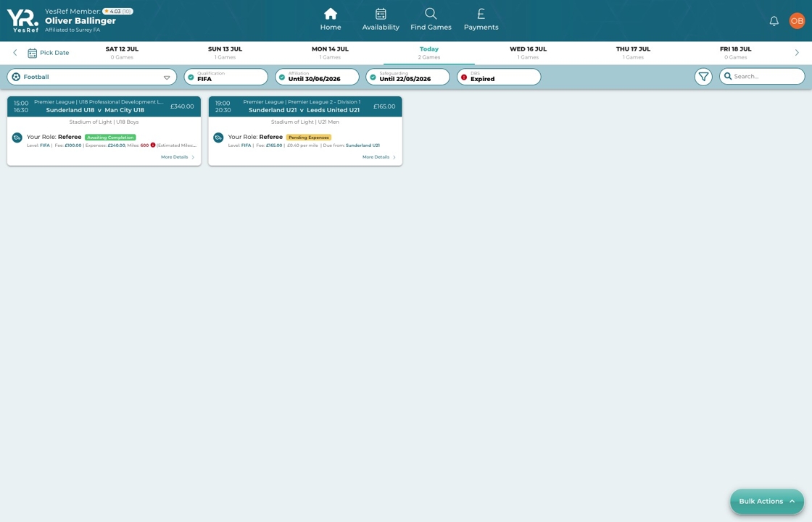Select the WED 16 JUL tab

click(x=529, y=52)
